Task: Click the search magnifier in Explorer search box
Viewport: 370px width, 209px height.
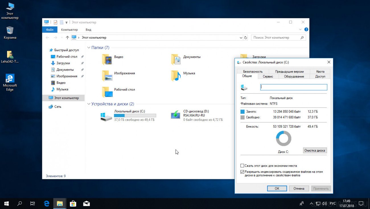Action: [x=302, y=38]
